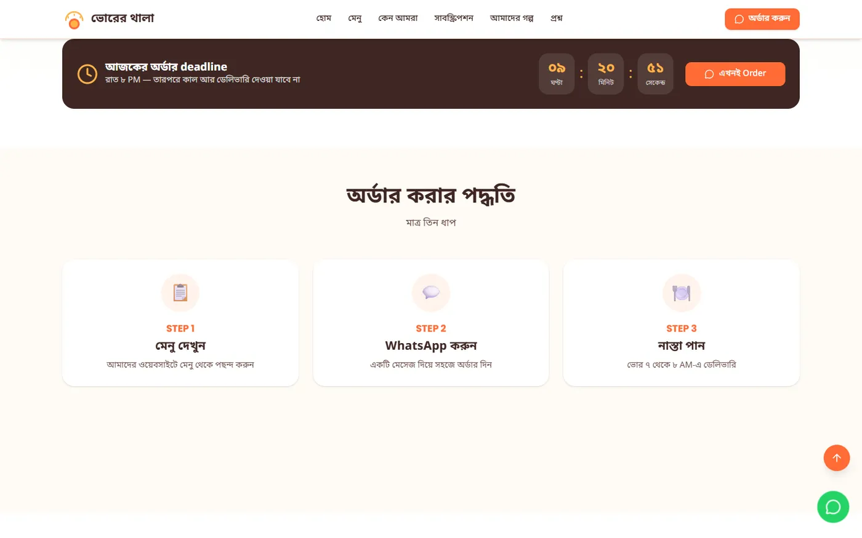
Task: Click the speech bubble icon in Step 2
Action: point(431,293)
